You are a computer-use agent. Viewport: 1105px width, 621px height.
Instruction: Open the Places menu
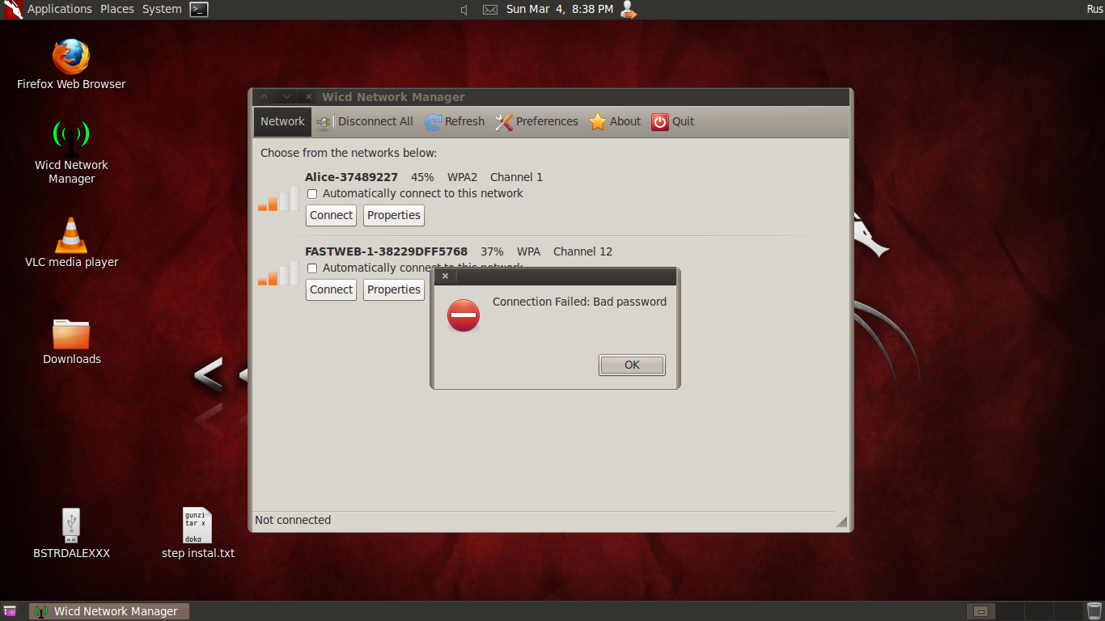click(x=117, y=9)
